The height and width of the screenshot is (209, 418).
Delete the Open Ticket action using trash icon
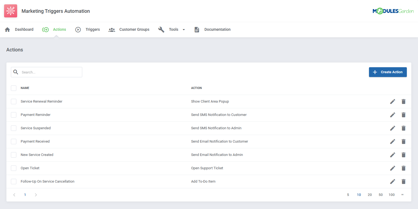[404, 168]
